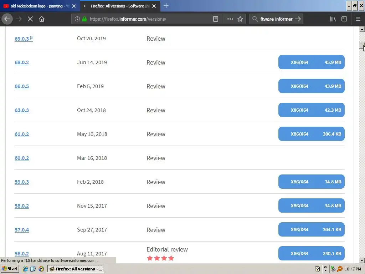Open the Windows Start menu
Viewport: 365px width, 274px height.
[10, 269]
